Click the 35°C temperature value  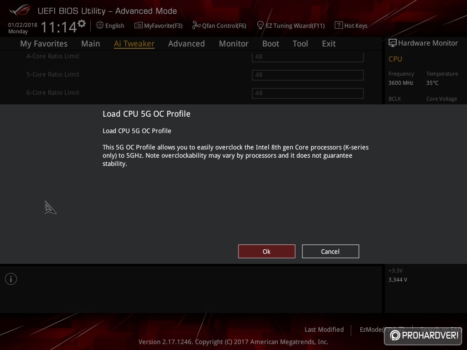coord(432,83)
